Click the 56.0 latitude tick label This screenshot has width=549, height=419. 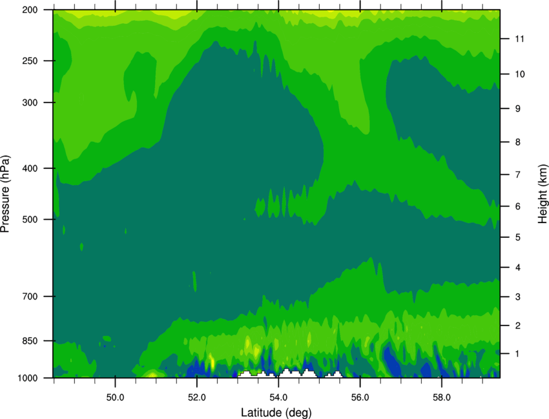360,398
